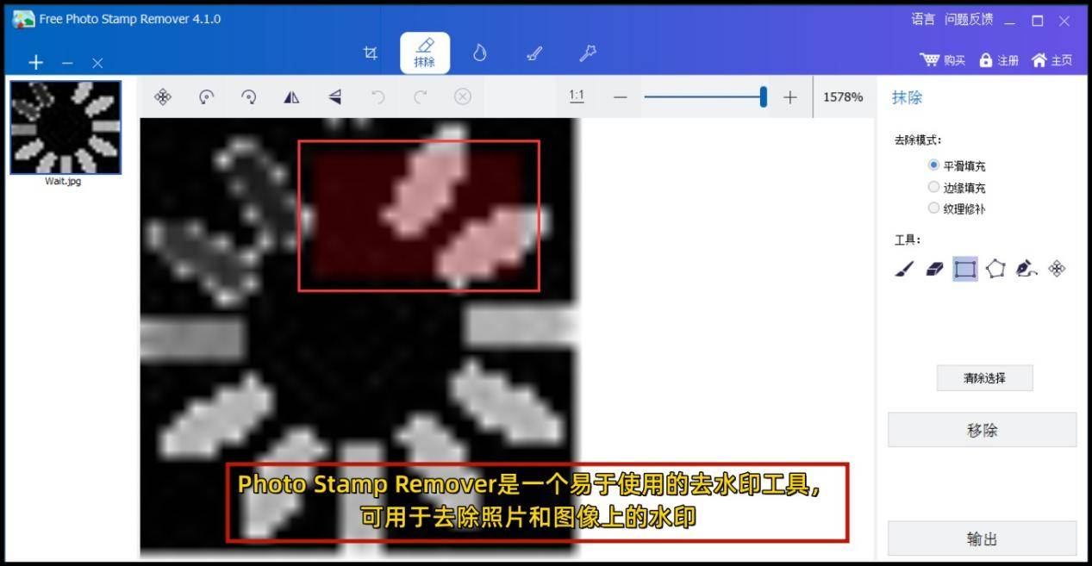Zoom in with the plus button
This screenshot has height=566, width=1092.
click(x=790, y=97)
